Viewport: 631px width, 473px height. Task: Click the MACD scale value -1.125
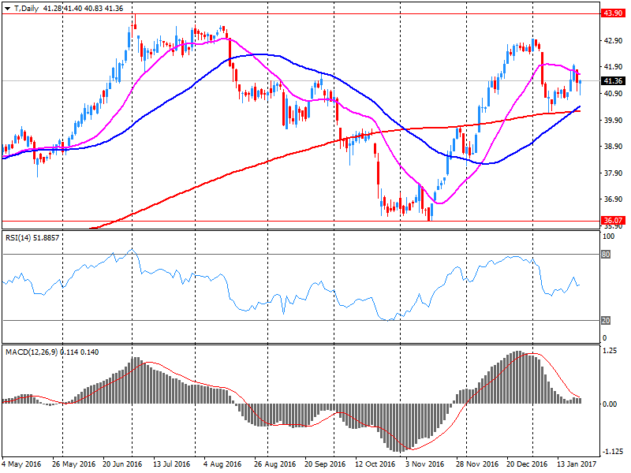point(611,452)
